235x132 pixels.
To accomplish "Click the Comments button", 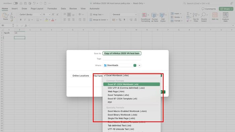I will pos(208,9).
